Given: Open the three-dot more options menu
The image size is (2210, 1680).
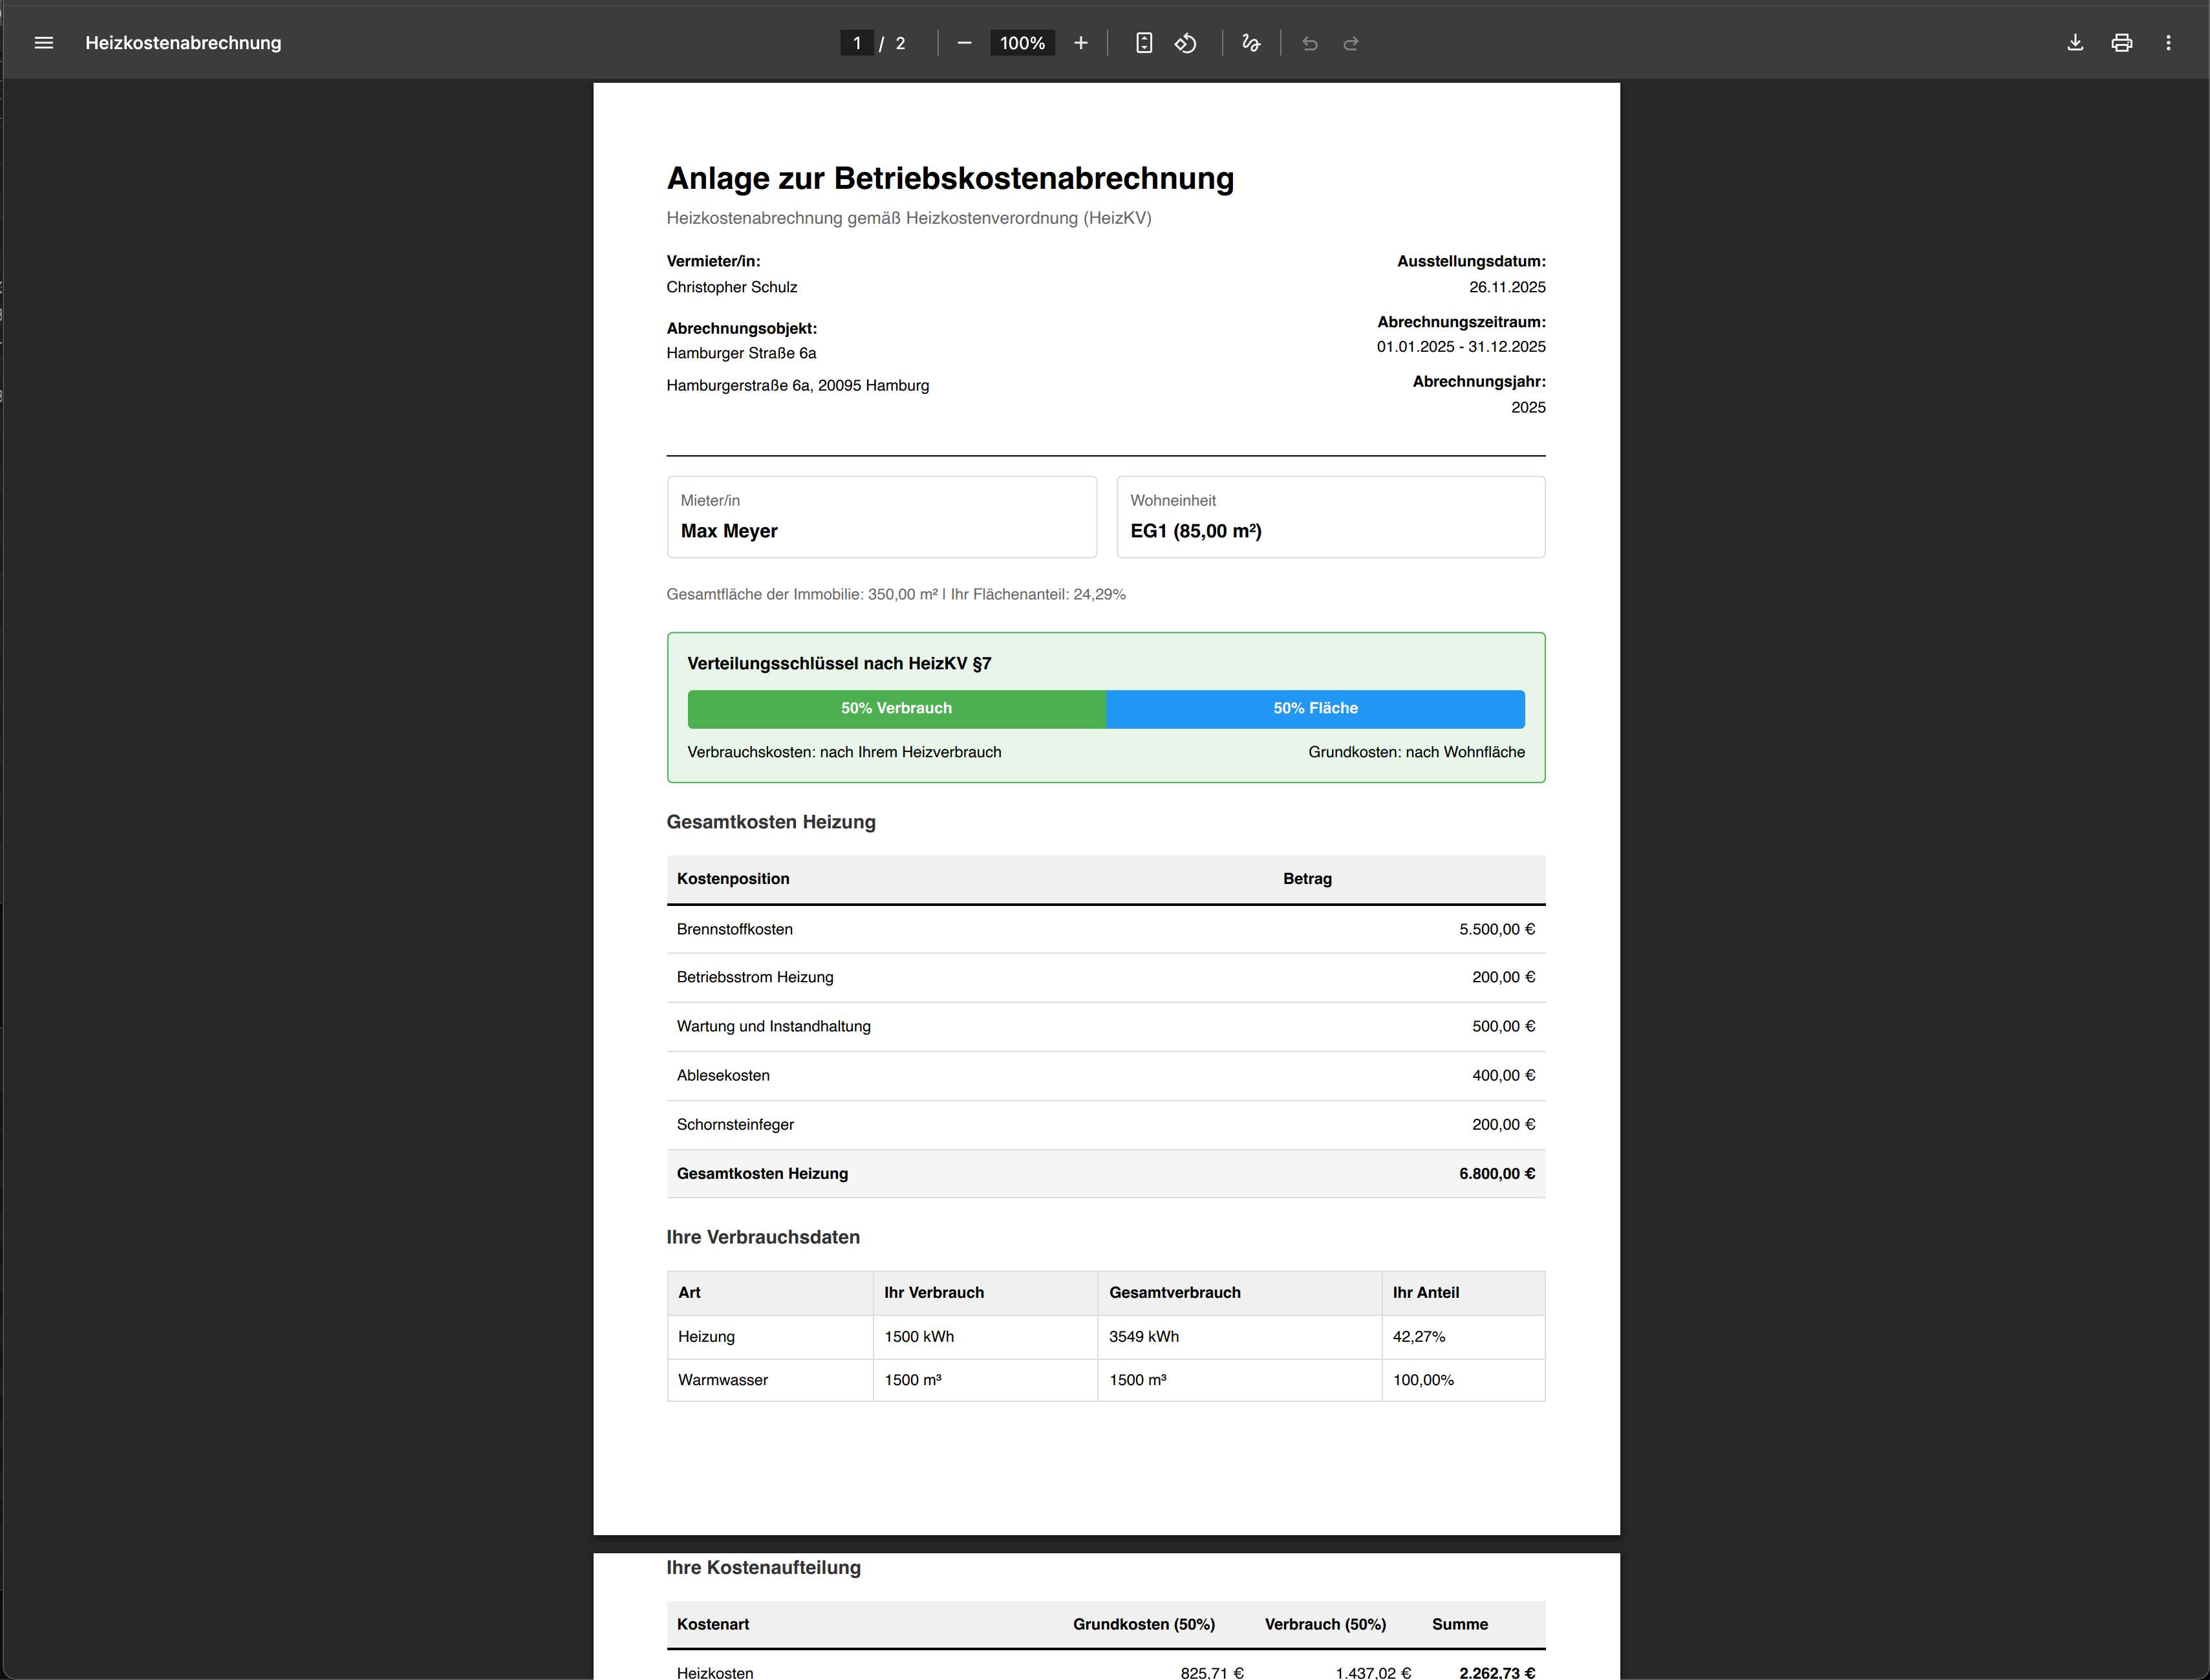Looking at the screenshot, I should 2169,42.
